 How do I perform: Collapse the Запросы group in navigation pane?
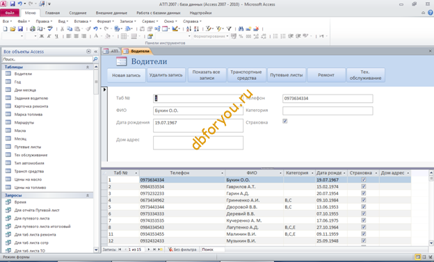[x=88, y=195]
